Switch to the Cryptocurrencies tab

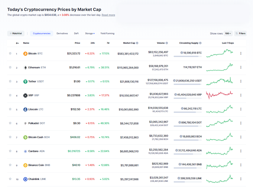click(42, 34)
